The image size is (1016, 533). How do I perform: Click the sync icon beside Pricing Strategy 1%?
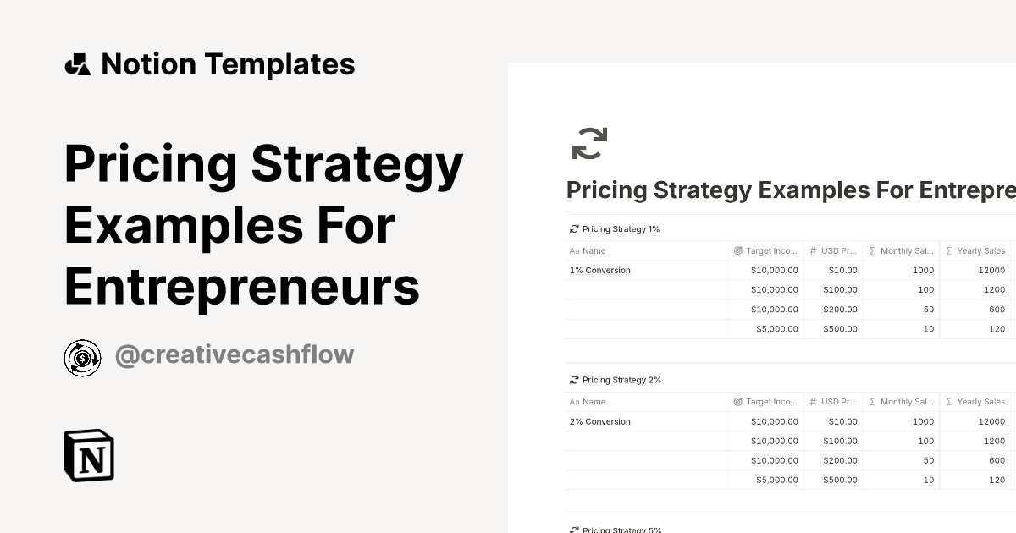pos(574,228)
